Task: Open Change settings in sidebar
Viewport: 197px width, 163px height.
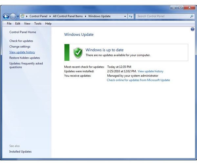Action: [20, 46]
